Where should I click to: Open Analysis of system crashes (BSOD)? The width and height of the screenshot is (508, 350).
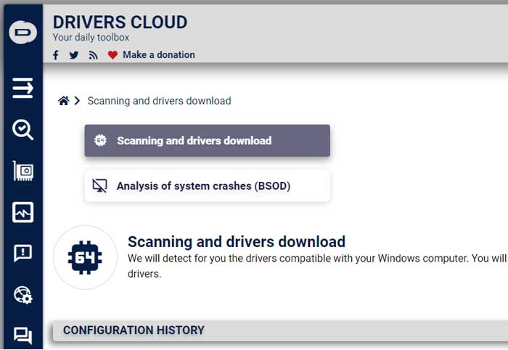pyautogui.click(x=208, y=186)
